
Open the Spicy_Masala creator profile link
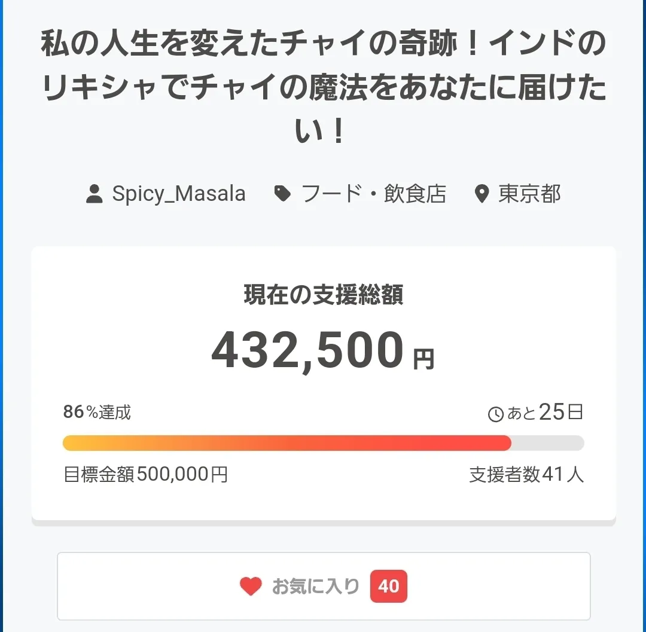[x=179, y=194]
